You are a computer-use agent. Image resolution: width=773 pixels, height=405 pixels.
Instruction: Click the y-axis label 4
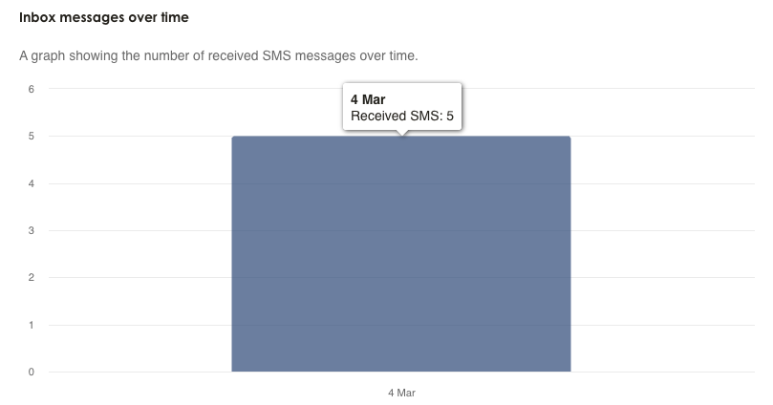(x=32, y=183)
